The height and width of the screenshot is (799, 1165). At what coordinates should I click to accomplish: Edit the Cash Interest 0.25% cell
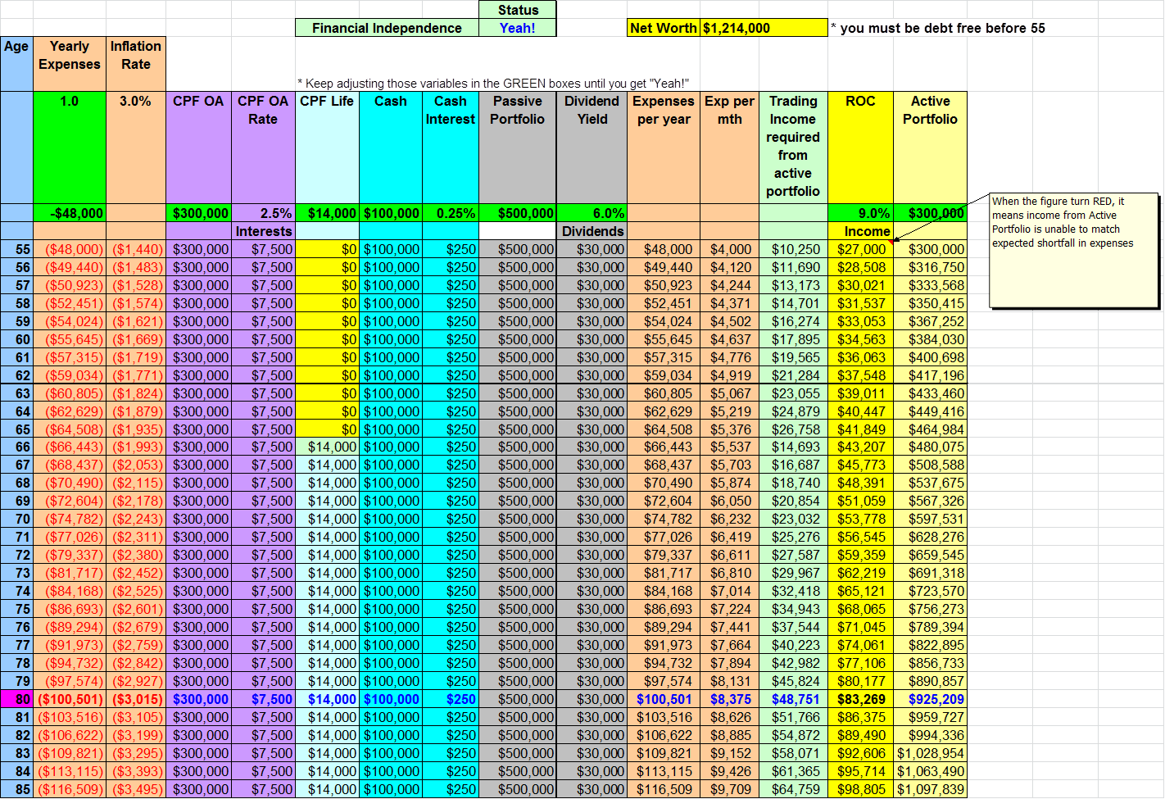click(x=451, y=213)
